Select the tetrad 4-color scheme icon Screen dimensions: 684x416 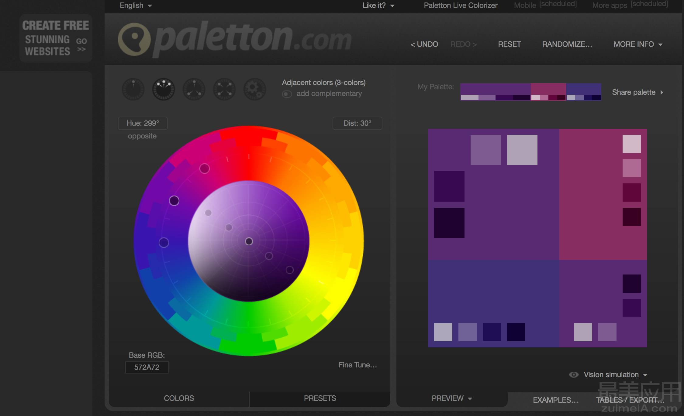[224, 89]
